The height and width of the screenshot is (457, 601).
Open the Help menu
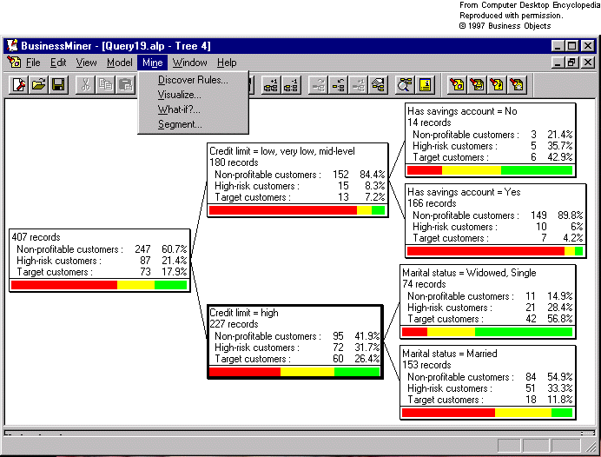[227, 62]
